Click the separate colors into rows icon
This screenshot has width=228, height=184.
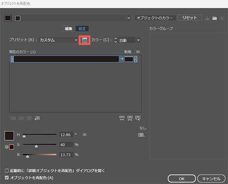coord(21,118)
